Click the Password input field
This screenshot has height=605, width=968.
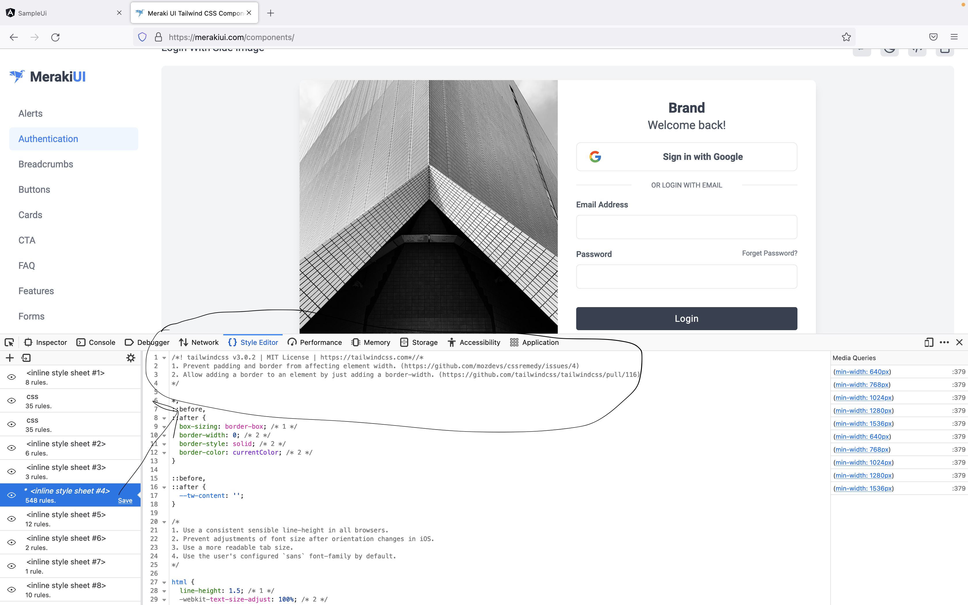click(687, 277)
